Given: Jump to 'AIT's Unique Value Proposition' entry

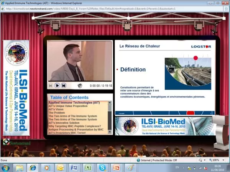Looking at the screenshot, I should pyautogui.click(x=68, y=106).
